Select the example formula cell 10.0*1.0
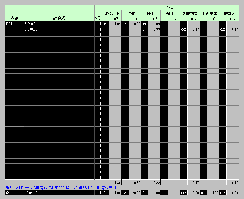The width and height of the screenshot is (244, 199). [x=59, y=193]
